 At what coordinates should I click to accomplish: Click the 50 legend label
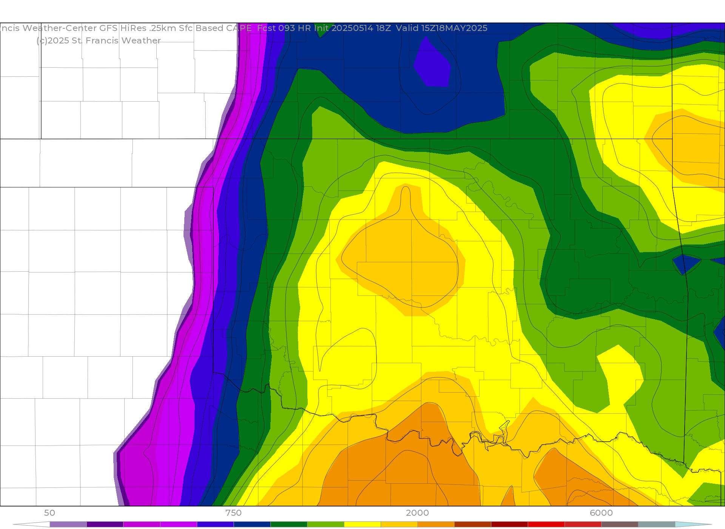[x=49, y=513]
